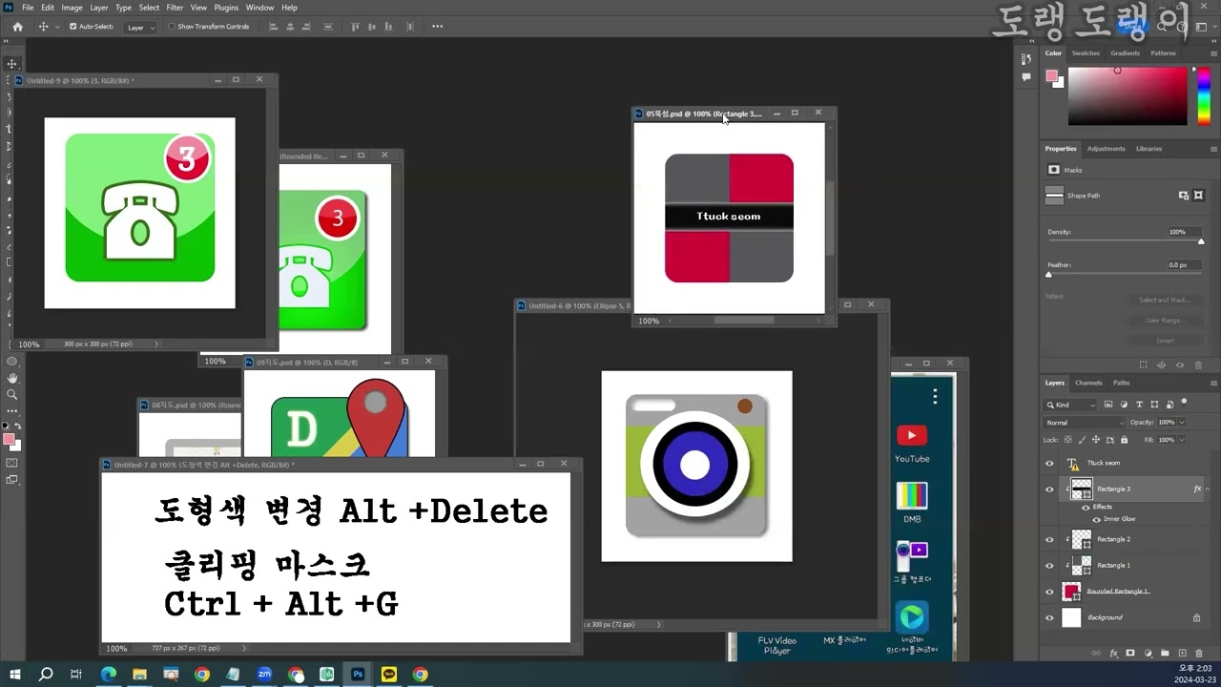Switch to the Adjustments tab
The height and width of the screenshot is (687, 1221).
[x=1107, y=149]
